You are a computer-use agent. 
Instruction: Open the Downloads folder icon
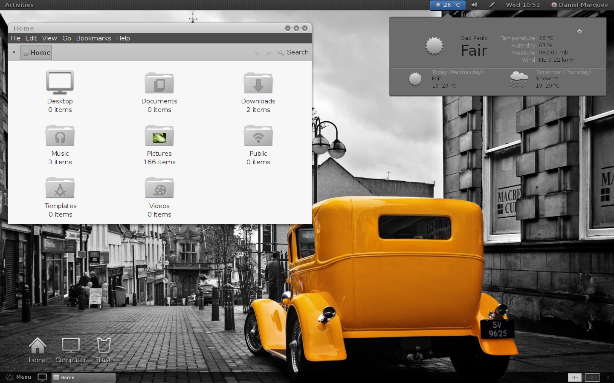point(258,83)
